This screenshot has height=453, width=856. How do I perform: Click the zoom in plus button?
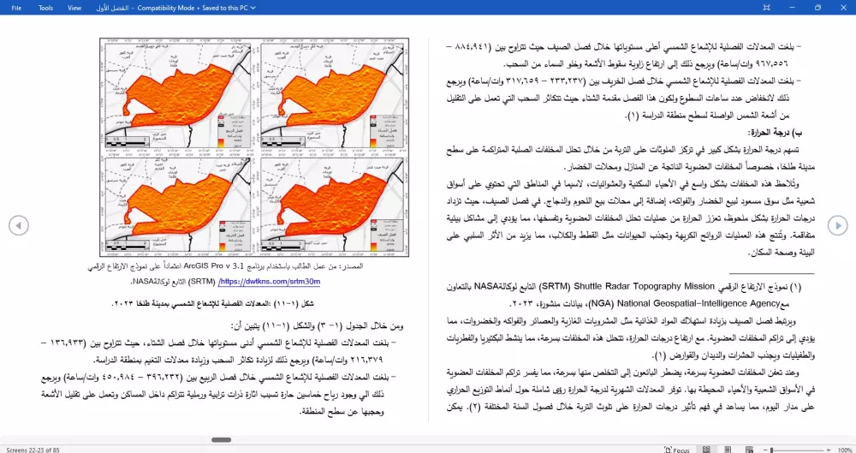(829, 450)
